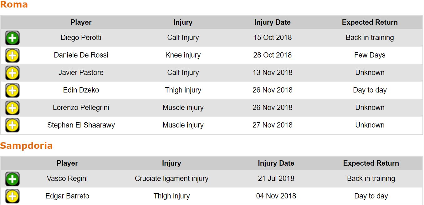424x205 pixels.
Task: Open the Sampdoria team heading
Action: (26, 146)
